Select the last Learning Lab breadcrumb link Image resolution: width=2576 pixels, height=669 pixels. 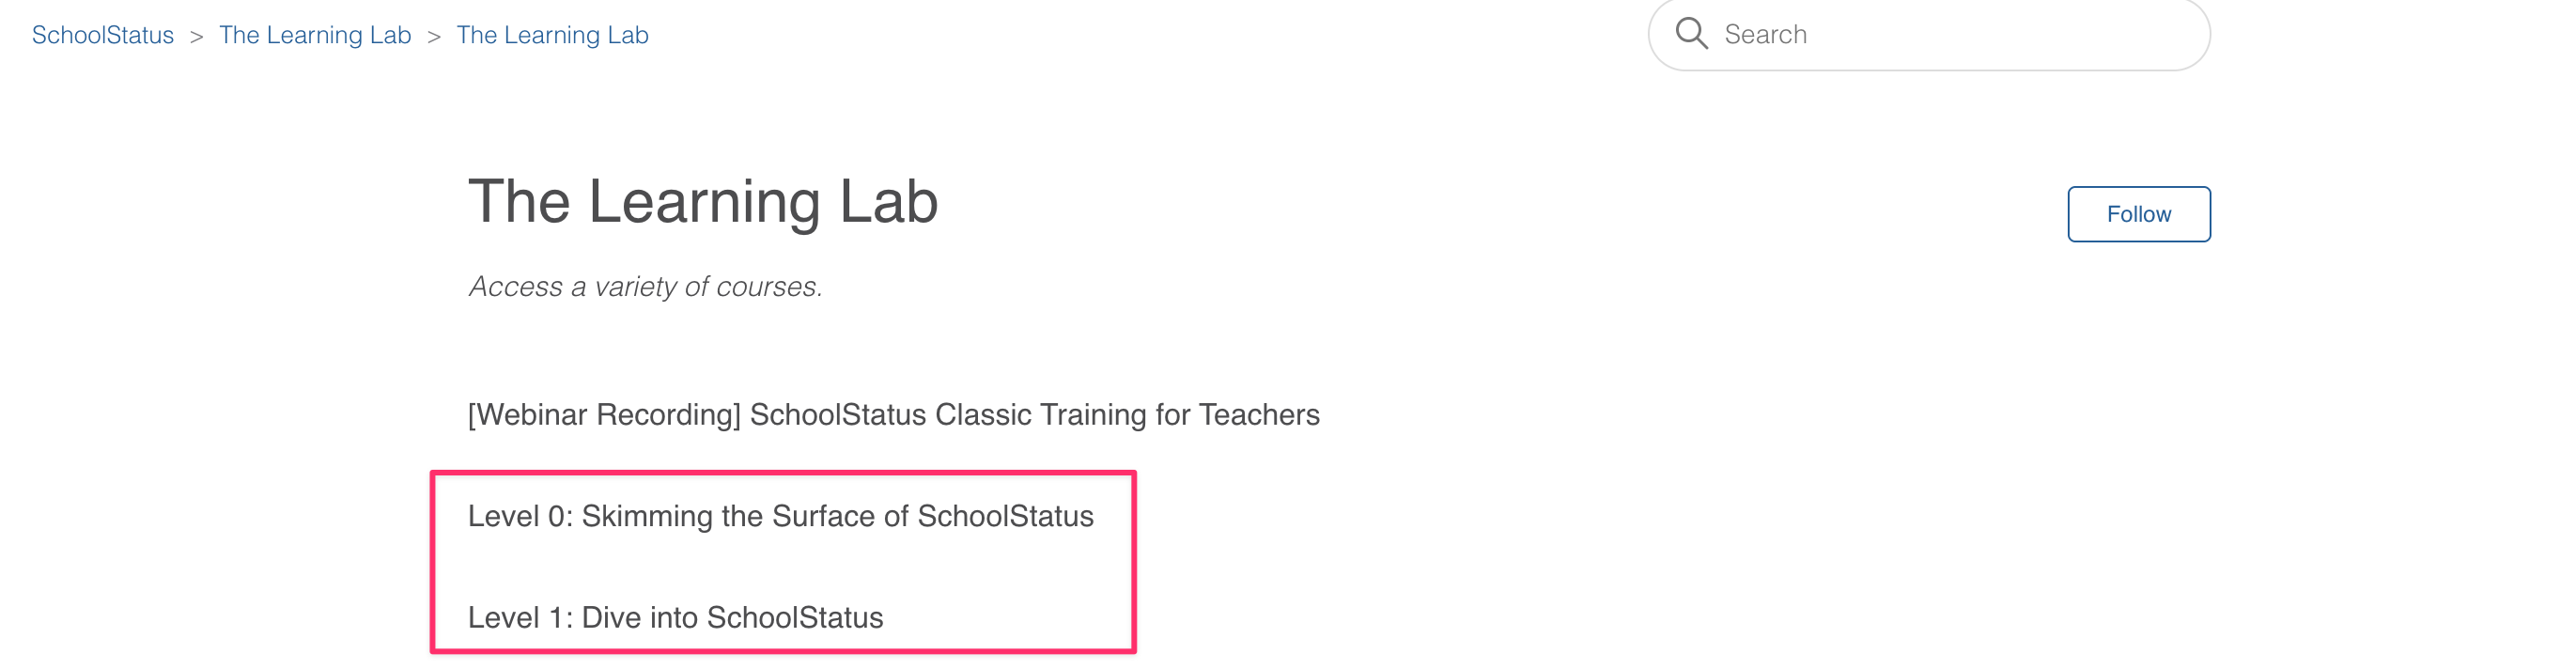pyautogui.click(x=553, y=35)
